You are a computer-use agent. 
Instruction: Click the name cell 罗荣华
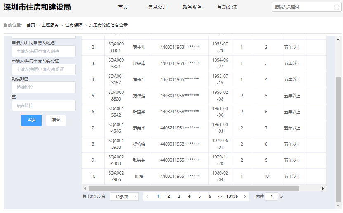[139, 128]
